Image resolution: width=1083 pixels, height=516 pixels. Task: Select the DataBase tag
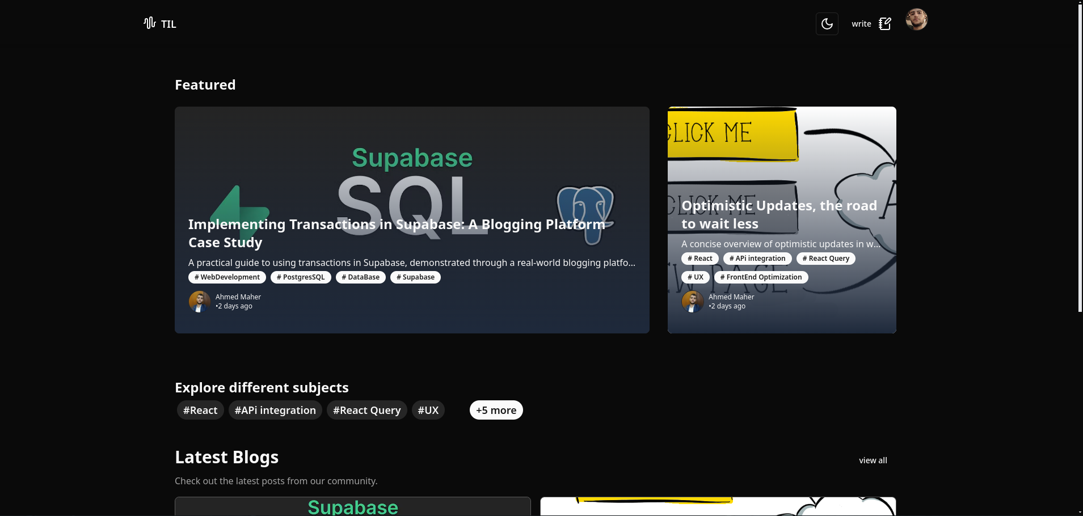[x=361, y=277]
